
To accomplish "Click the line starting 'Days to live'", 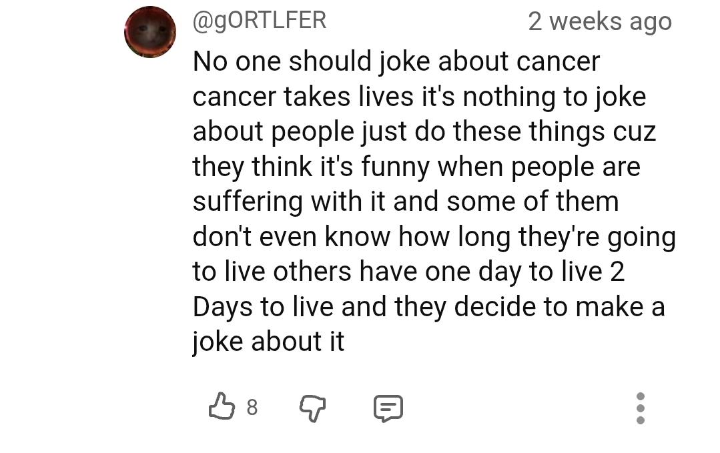I will pyautogui.click(x=428, y=307).
